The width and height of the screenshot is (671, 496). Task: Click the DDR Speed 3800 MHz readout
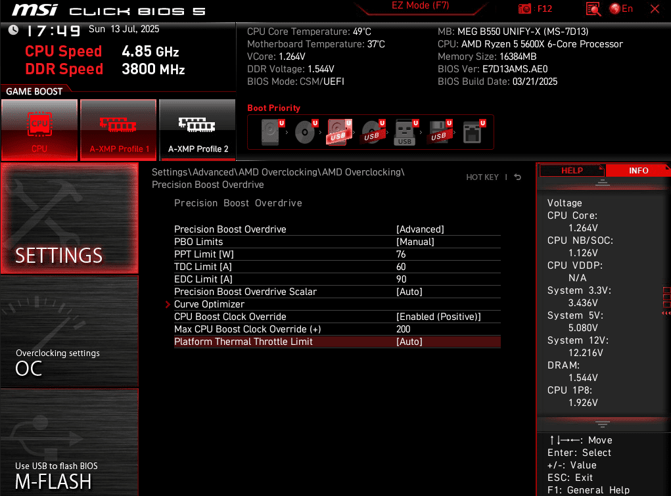[x=105, y=70]
